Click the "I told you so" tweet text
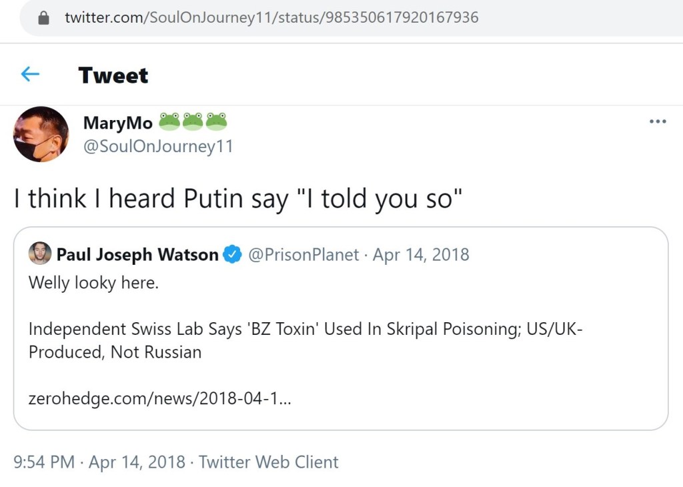Viewport: 683px width, 487px height. click(238, 199)
